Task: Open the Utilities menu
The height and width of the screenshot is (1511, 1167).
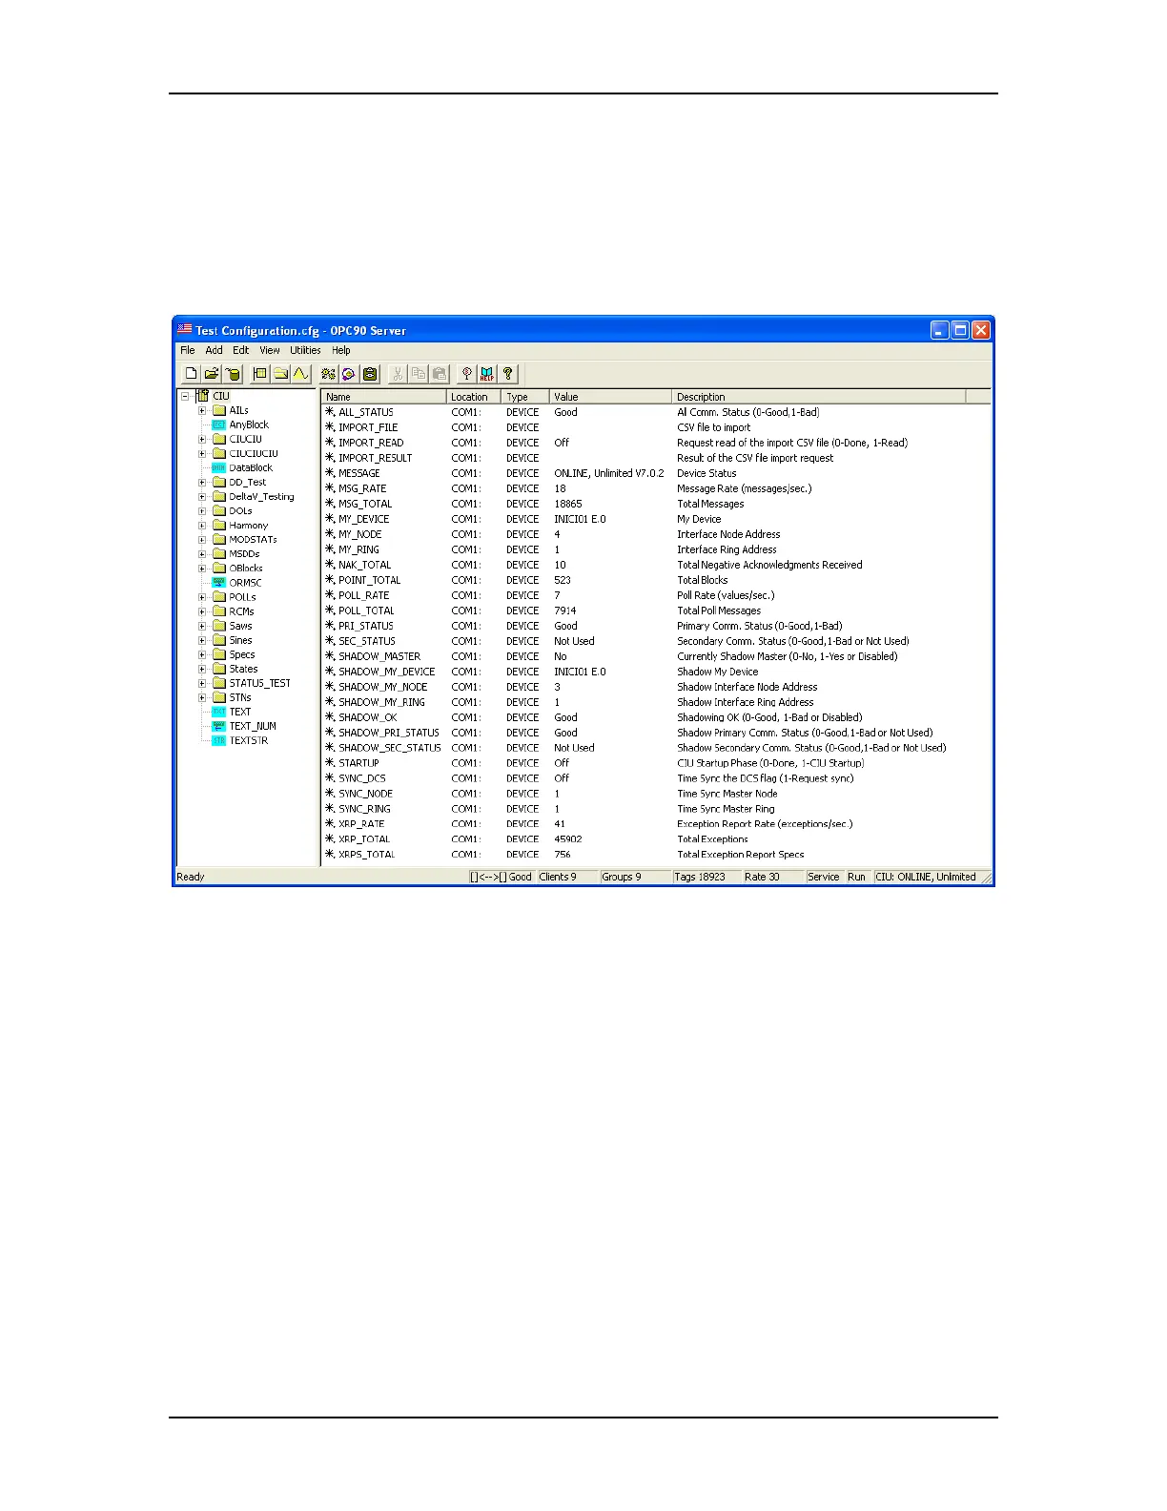Action: (305, 350)
